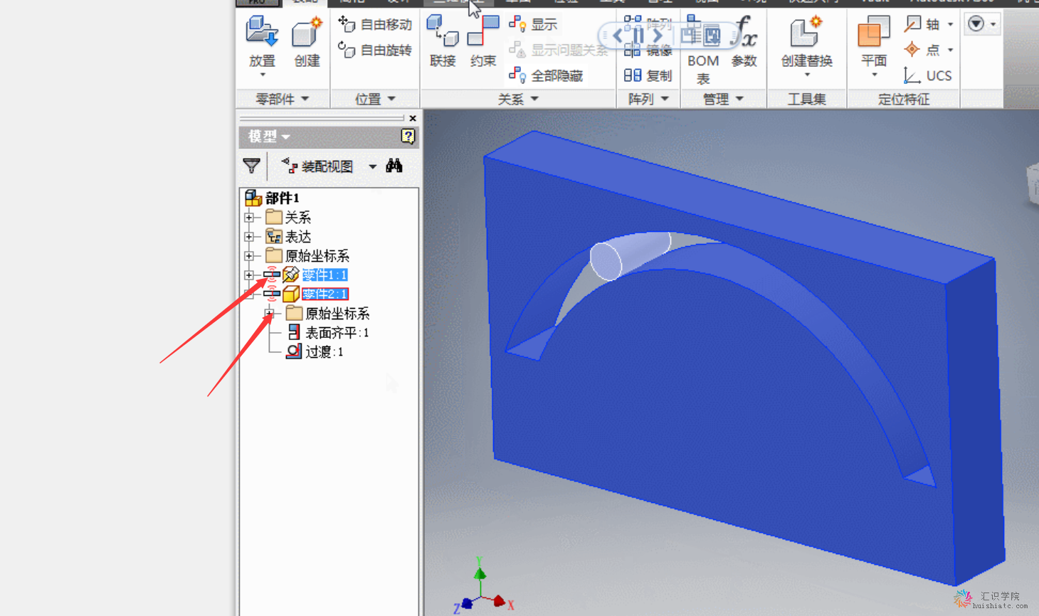Select the Free Move (自由移动) tool

pyautogui.click(x=376, y=24)
